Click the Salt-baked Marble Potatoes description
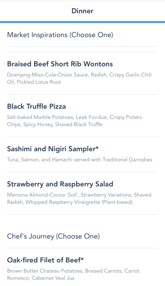165x286 pixels. click(74, 121)
